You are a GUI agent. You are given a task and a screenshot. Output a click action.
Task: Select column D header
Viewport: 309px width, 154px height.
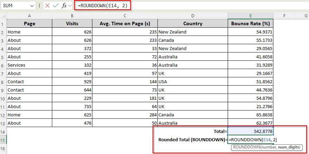coord(192,16)
